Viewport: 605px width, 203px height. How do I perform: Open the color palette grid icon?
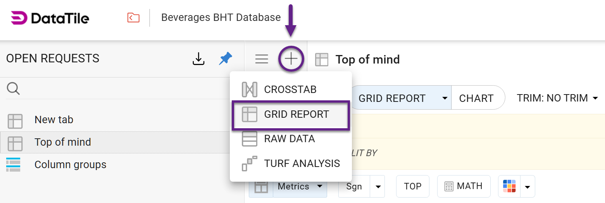click(509, 186)
